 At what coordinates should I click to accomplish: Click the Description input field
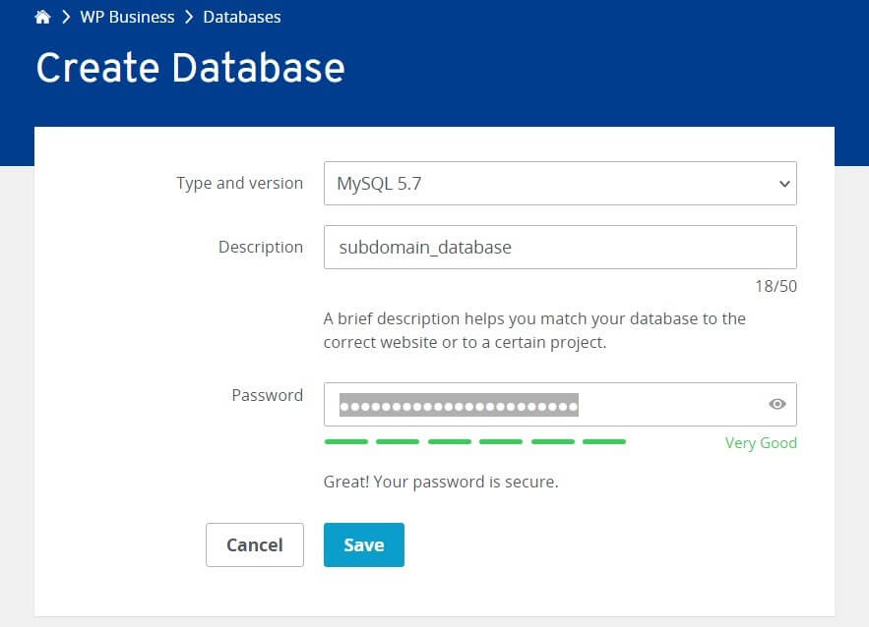click(560, 247)
